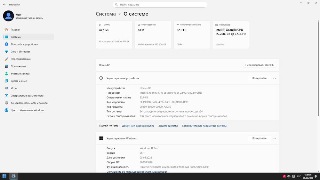Click the search magnifier icon
The width and height of the screenshot is (320, 180).
(x=116, y=4)
